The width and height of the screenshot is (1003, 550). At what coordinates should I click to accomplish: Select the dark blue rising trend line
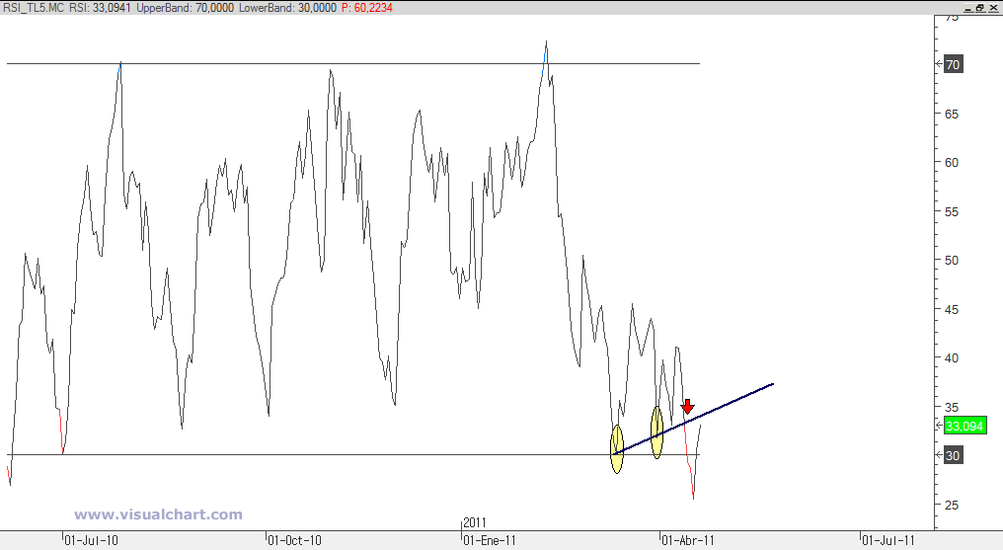(694, 419)
